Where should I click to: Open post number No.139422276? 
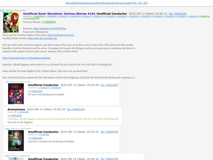[x=109, y=132]
